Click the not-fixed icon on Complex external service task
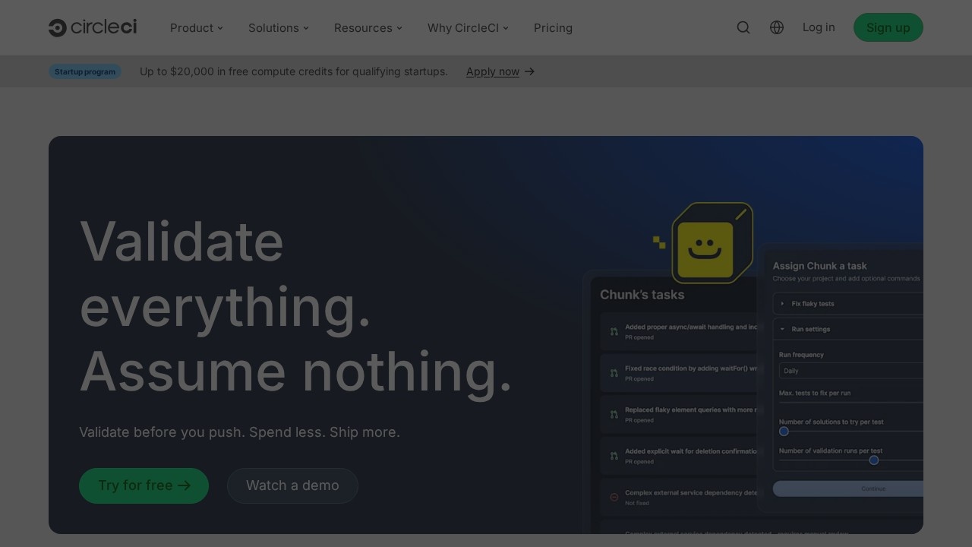The width and height of the screenshot is (972, 547). tap(614, 498)
